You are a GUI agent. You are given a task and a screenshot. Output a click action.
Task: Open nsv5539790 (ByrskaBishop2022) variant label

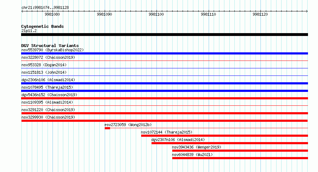(53, 50)
